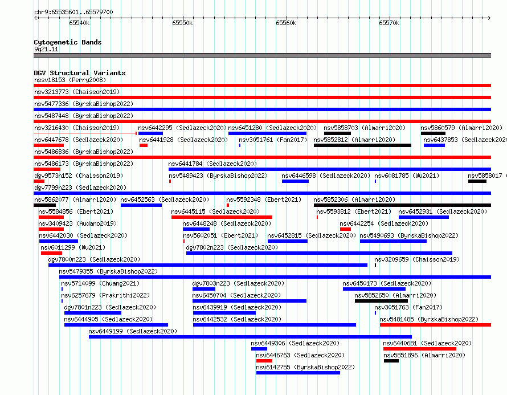Open nsv3213773 (Chaisson2019) variant
The height and width of the screenshot is (395, 507).
point(77,92)
